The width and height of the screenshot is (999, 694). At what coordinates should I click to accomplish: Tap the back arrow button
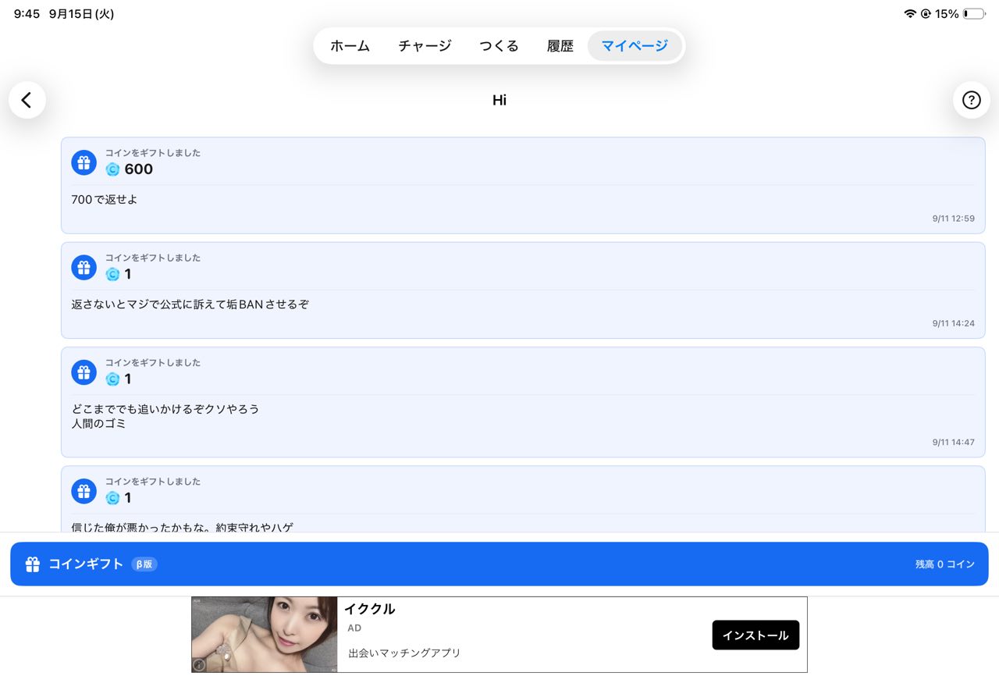tap(27, 100)
